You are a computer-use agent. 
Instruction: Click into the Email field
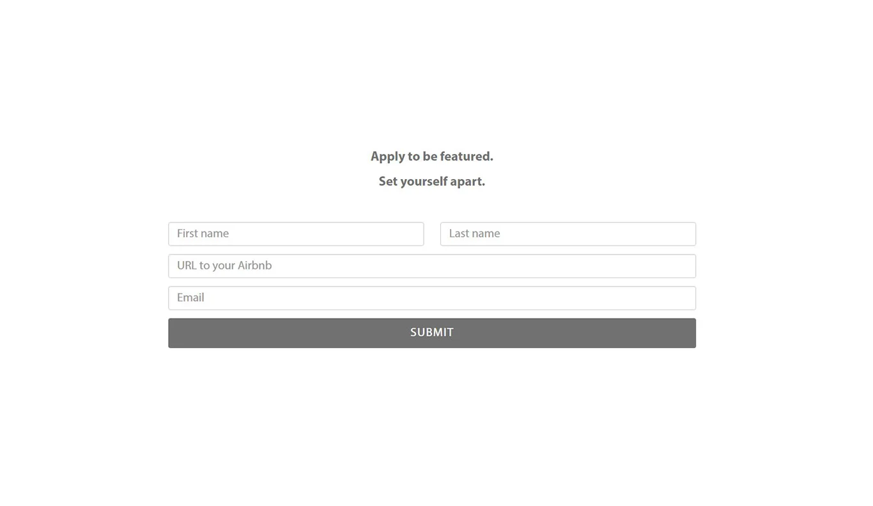click(432, 298)
